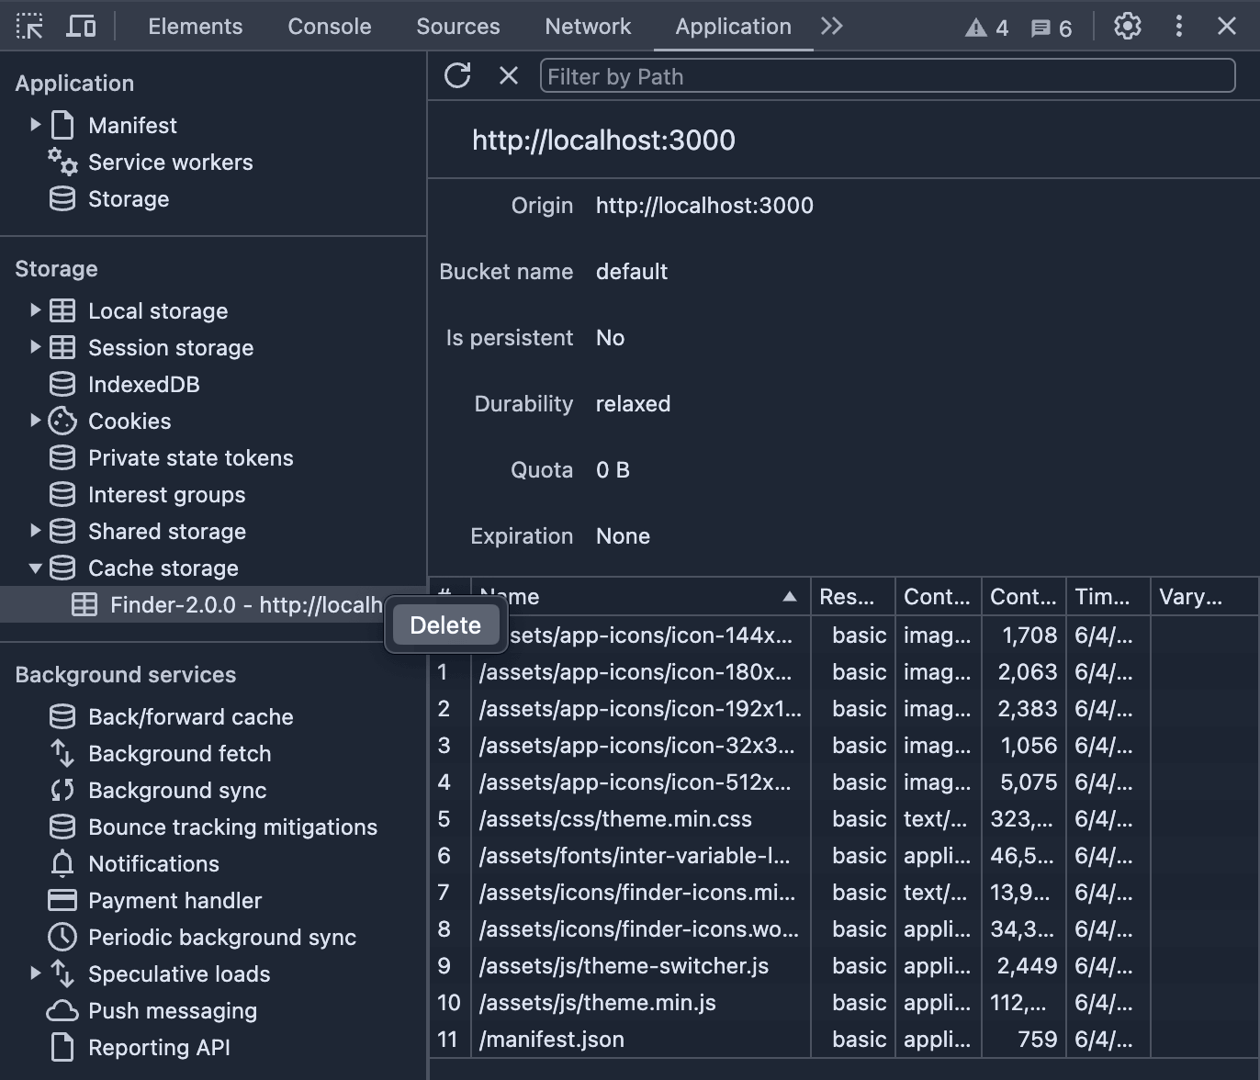Screen dimensions: 1260x1080
Task: Expand the Cookies tree item
Action: click(36, 421)
